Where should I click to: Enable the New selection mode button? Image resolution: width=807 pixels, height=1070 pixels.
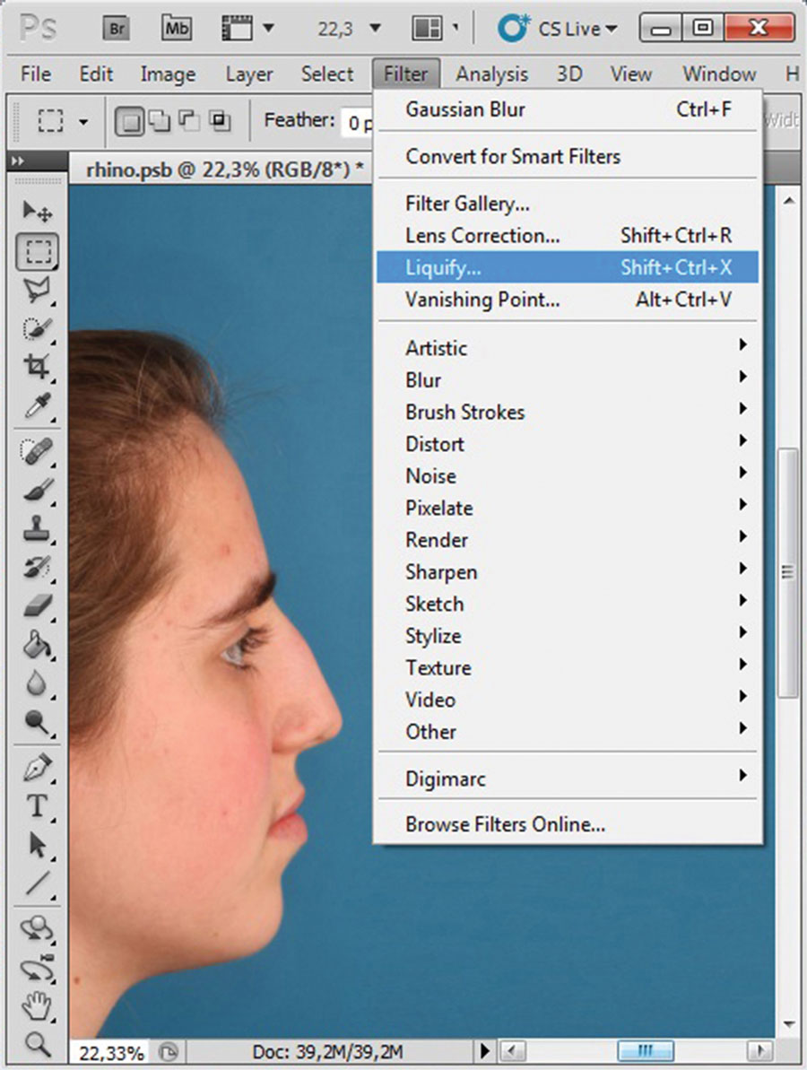click(129, 120)
